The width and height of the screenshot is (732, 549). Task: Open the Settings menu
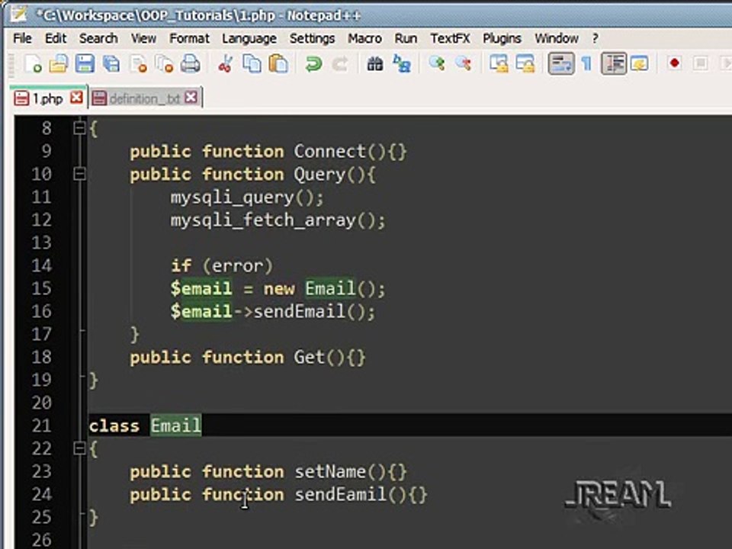point(312,38)
